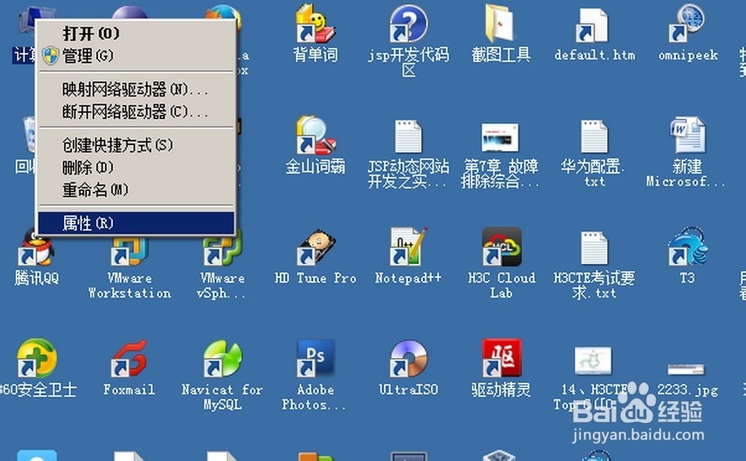Launch the Foxmail shortcut icon
The width and height of the screenshot is (746, 461).
[129, 359]
